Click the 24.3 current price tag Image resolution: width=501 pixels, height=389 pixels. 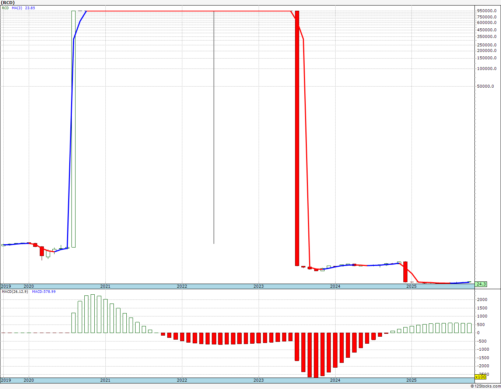pyautogui.click(x=481, y=284)
